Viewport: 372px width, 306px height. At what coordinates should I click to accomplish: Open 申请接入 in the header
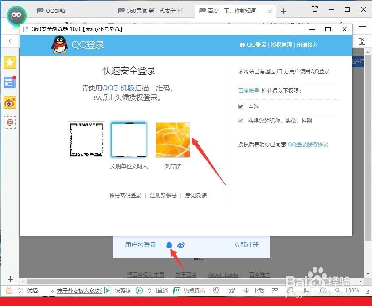click(307, 45)
